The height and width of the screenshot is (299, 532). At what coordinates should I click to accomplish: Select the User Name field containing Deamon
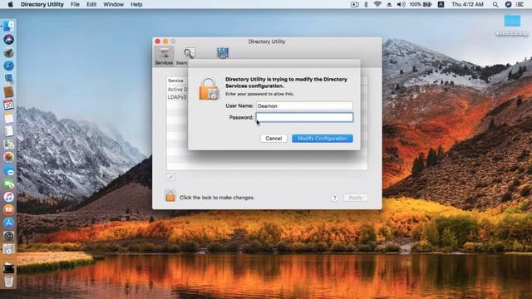[x=304, y=105]
